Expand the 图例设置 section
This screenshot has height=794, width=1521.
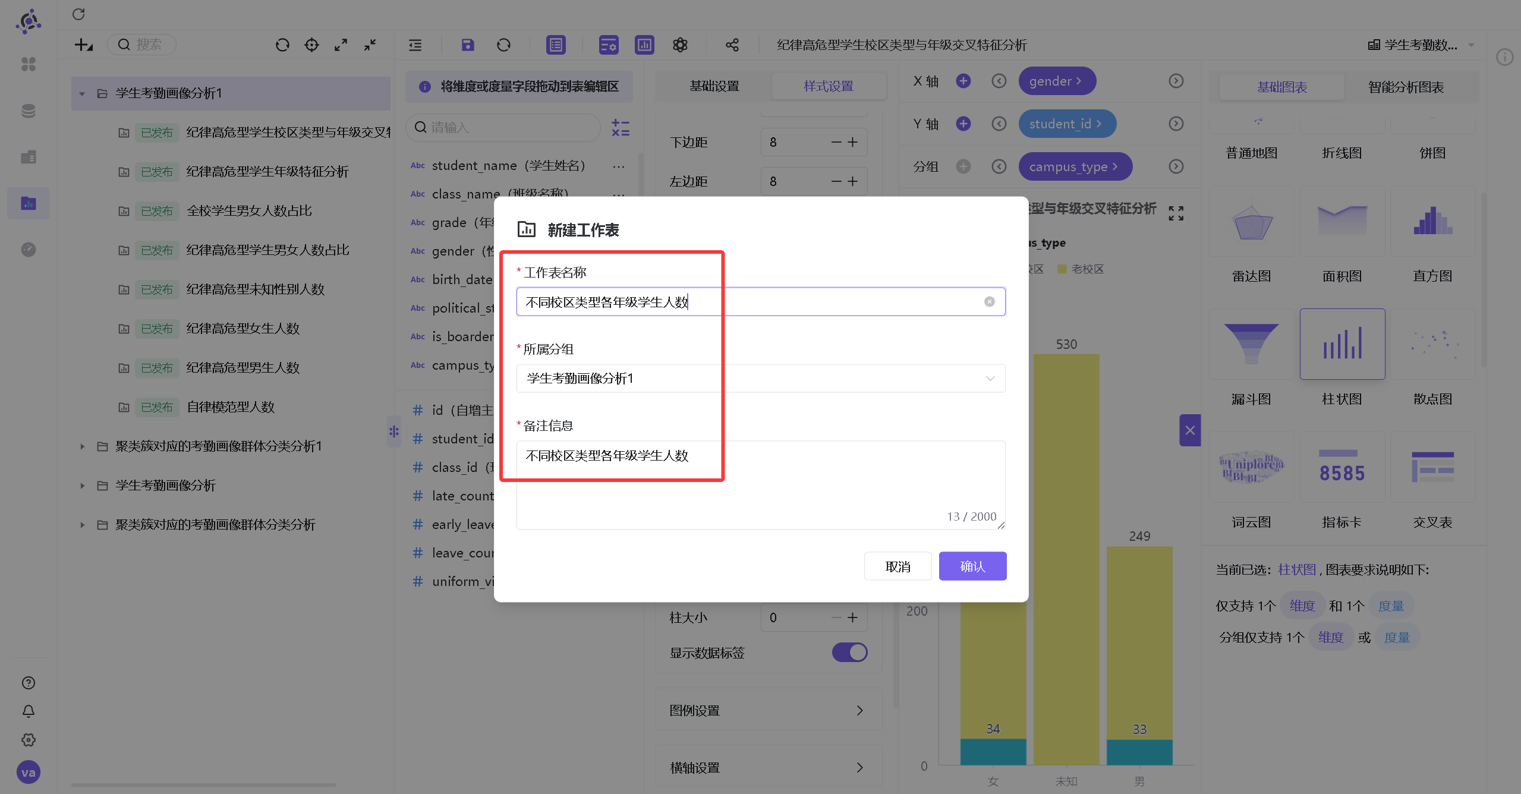[x=767, y=710]
